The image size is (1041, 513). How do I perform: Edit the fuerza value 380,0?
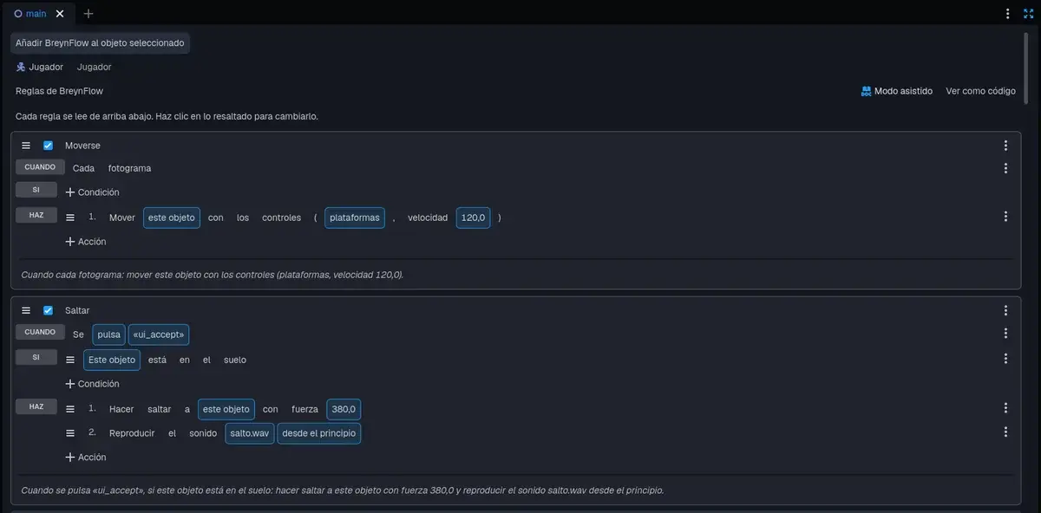344,409
